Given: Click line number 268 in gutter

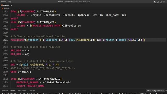Looking at the screenshot, I should (x=5, y=65).
